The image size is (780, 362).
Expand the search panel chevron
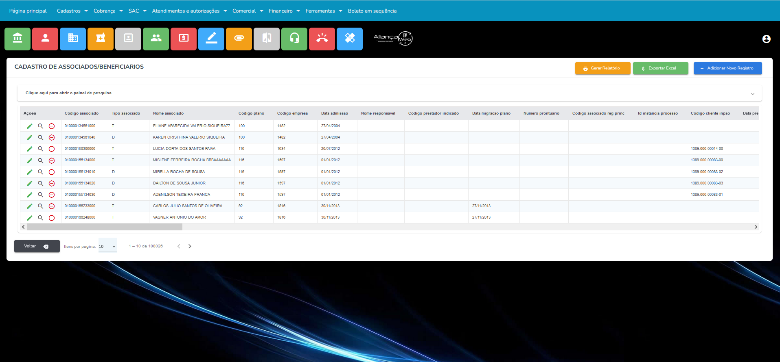coord(752,93)
